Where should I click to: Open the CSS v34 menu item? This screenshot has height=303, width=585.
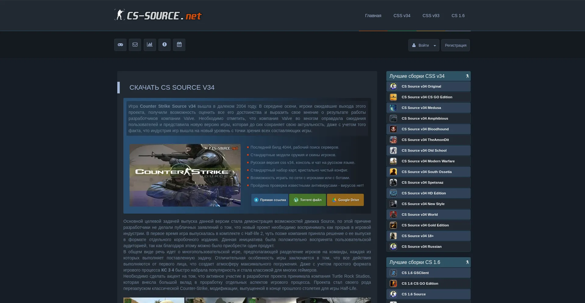pyautogui.click(x=402, y=16)
